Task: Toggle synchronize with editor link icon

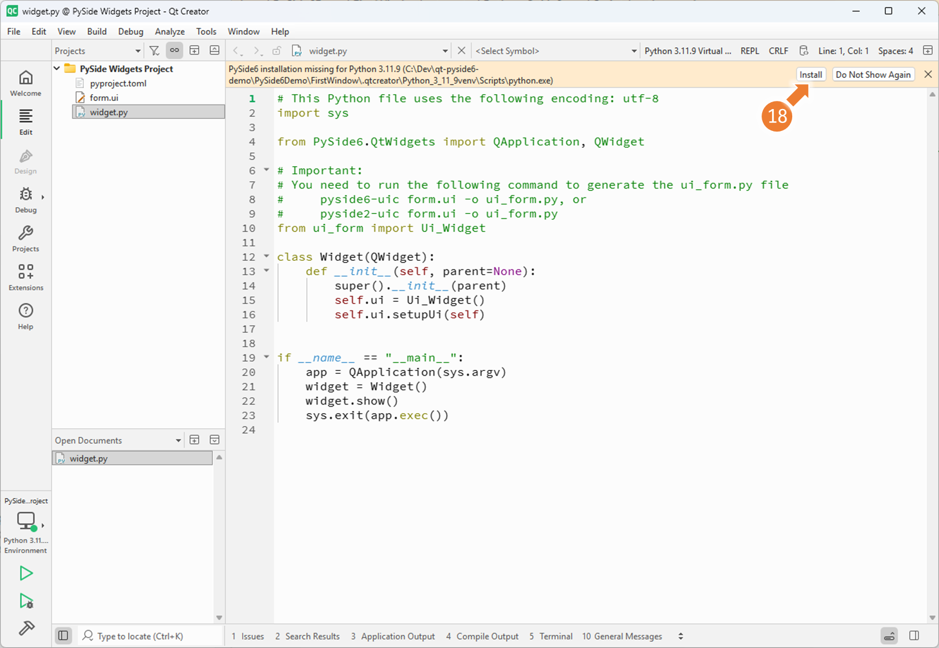Action: pos(174,51)
